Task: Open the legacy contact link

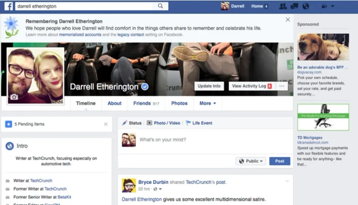Action: (131, 35)
